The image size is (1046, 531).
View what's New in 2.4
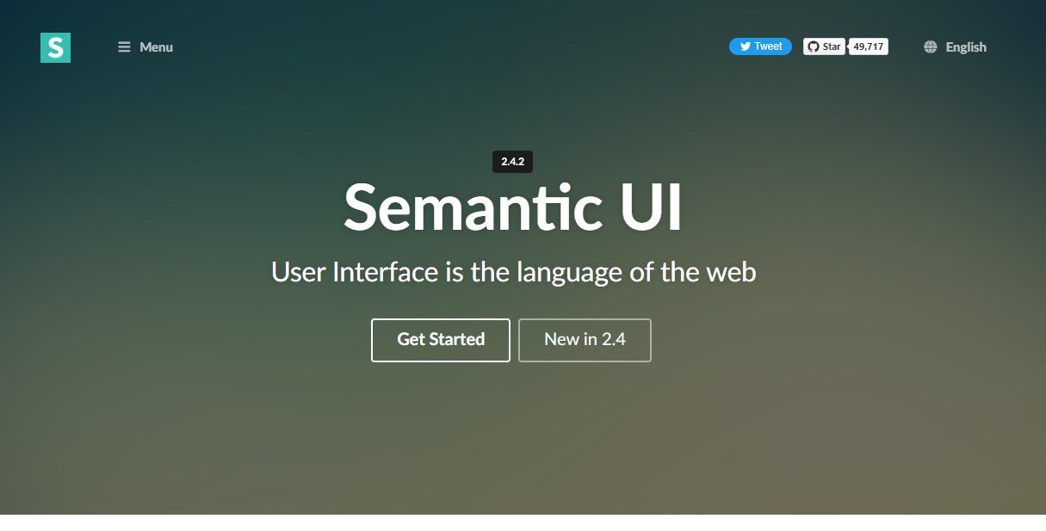point(585,340)
